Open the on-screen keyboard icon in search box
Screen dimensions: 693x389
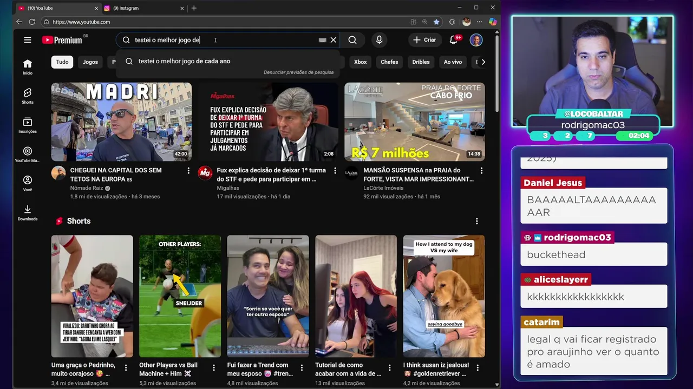pyautogui.click(x=322, y=40)
